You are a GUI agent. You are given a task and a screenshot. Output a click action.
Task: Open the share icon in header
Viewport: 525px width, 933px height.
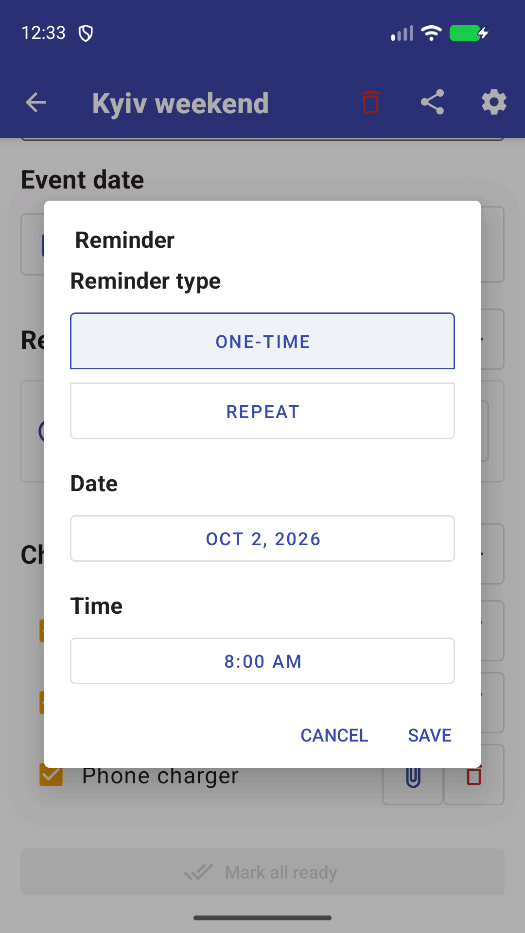[x=432, y=102]
